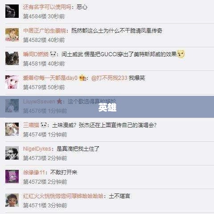The image size is (214, 214).
Task: Open username link 中居正广的生姜烧
Action: (x=45, y=31)
